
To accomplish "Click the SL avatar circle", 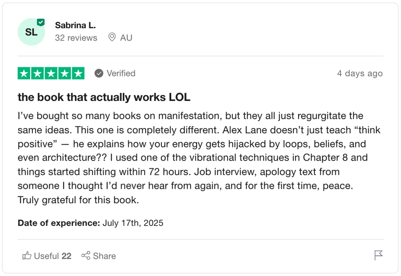I will tap(31, 32).
